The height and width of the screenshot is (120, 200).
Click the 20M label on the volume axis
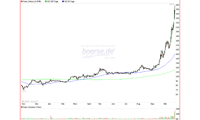pos(177,109)
